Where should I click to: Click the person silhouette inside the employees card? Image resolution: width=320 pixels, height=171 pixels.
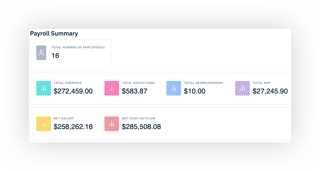point(41,53)
